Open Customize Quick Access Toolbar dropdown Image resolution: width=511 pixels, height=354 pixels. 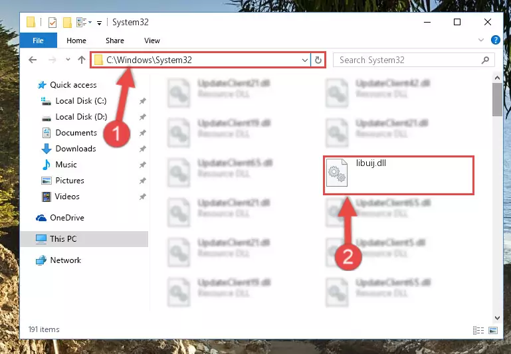[x=99, y=23]
